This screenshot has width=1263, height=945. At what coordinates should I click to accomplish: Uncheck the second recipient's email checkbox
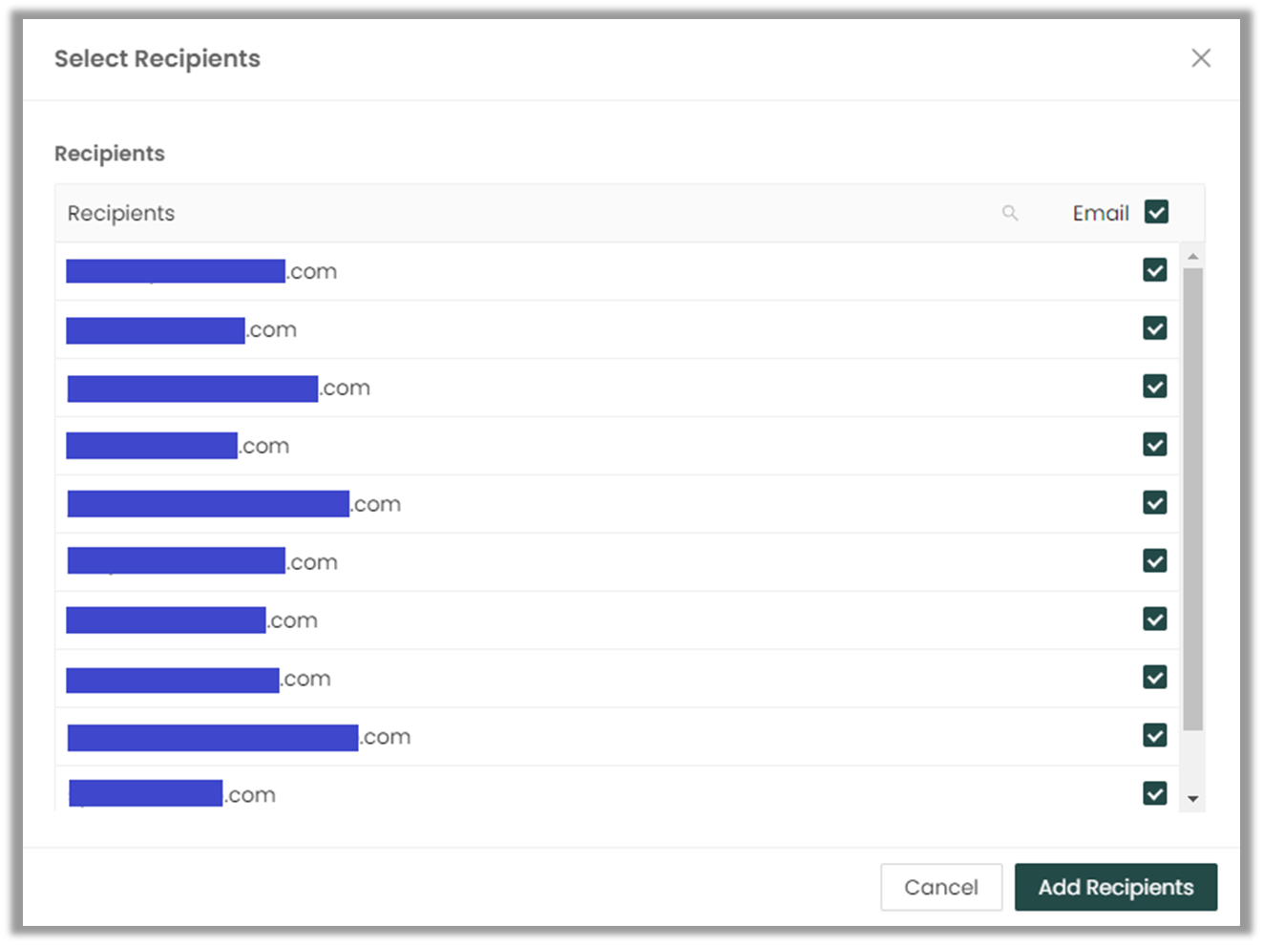[1155, 328]
